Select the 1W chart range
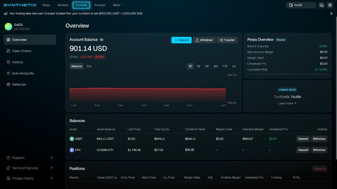This screenshot has height=189, width=337. point(198,66)
